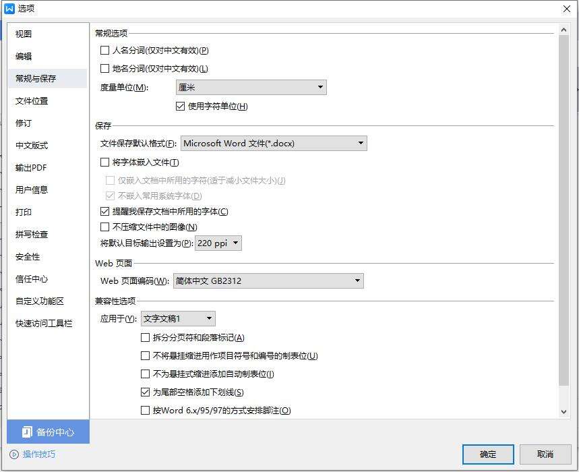Open the 文件保存默认格式 dropdown
This screenshot has height=472, width=579.
point(274,144)
